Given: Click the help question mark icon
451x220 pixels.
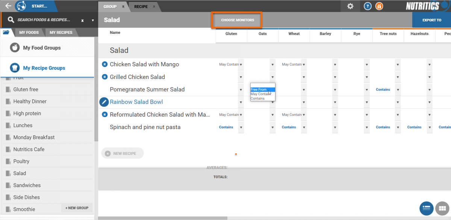Looking at the screenshot, I should 368,6.
